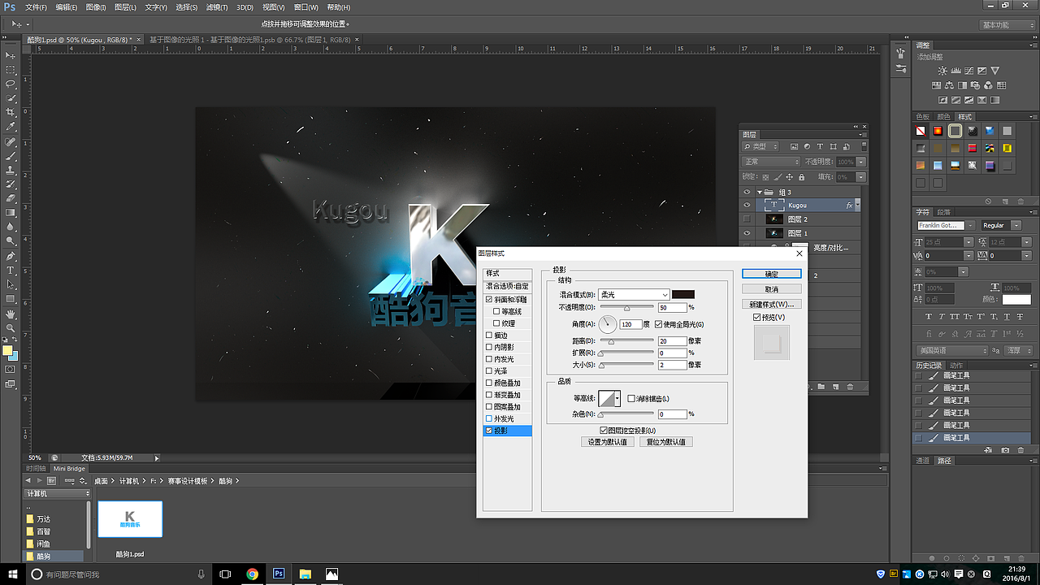The height and width of the screenshot is (585, 1040).
Task: Select the Hand tool
Action: 11,314
